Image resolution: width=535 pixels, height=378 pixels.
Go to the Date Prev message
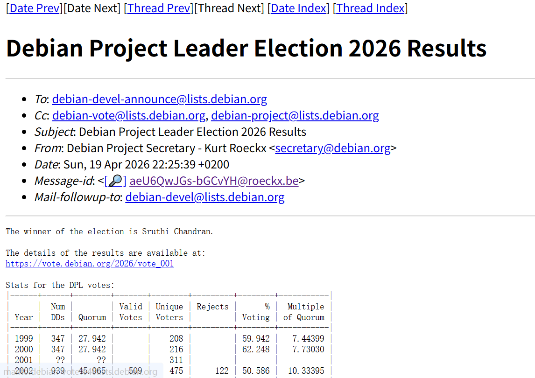pos(35,8)
